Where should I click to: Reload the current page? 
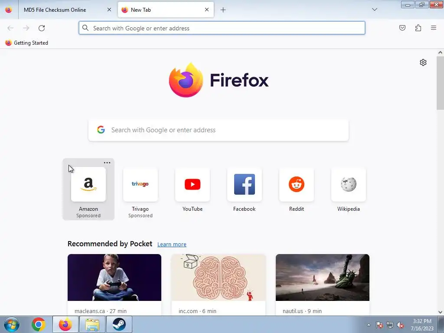click(42, 28)
